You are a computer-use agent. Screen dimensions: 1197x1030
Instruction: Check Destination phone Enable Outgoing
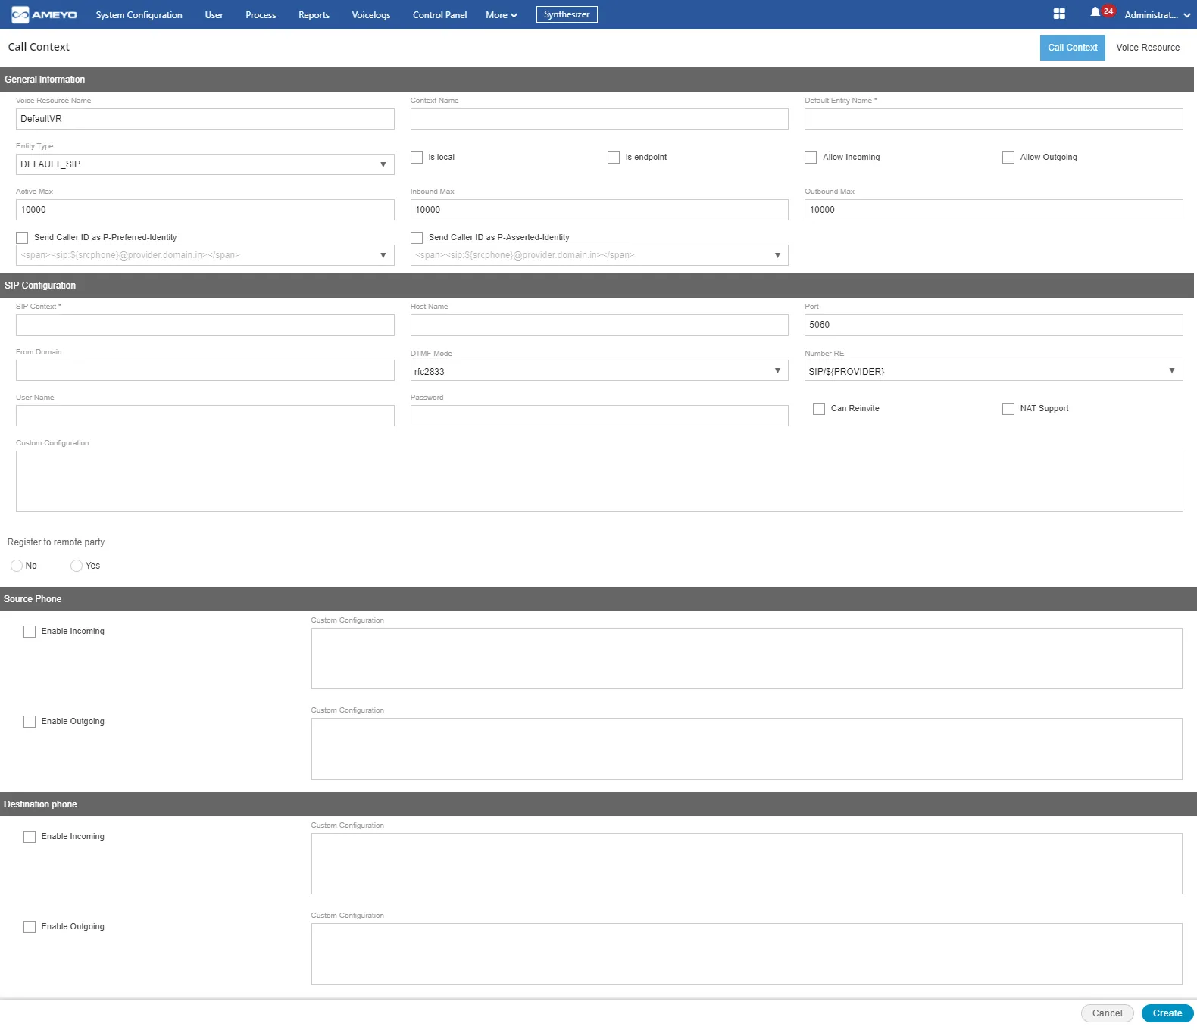click(x=30, y=927)
